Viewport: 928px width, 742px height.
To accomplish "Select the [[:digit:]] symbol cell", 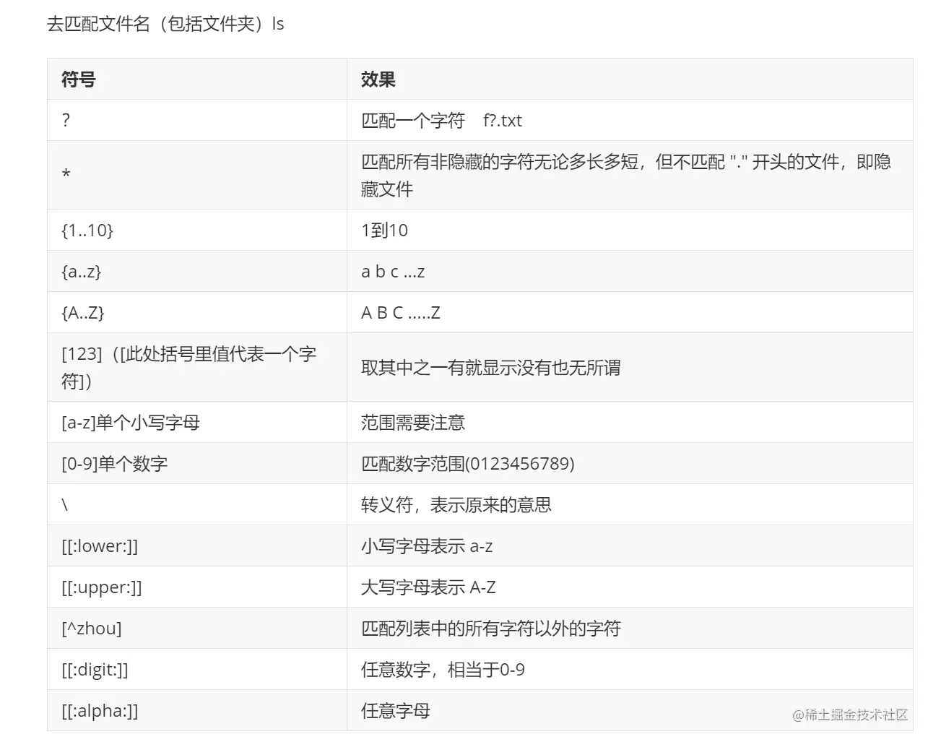I will pos(95,669).
